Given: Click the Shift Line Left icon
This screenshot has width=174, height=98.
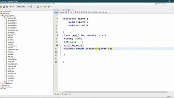Looking at the screenshot, I should coord(94,12).
